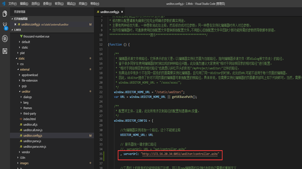Click line number 22 in the gutter
The width and height of the screenshot is (302, 169).
pos(101,92)
